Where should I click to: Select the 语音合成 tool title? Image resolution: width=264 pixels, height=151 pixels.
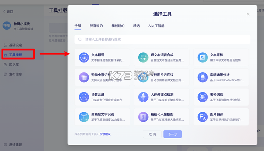pos(98,95)
